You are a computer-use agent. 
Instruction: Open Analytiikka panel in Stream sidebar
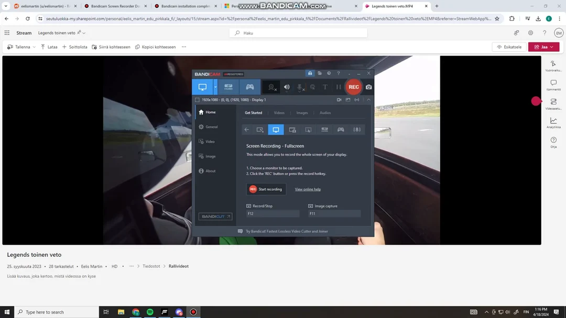pos(553,123)
